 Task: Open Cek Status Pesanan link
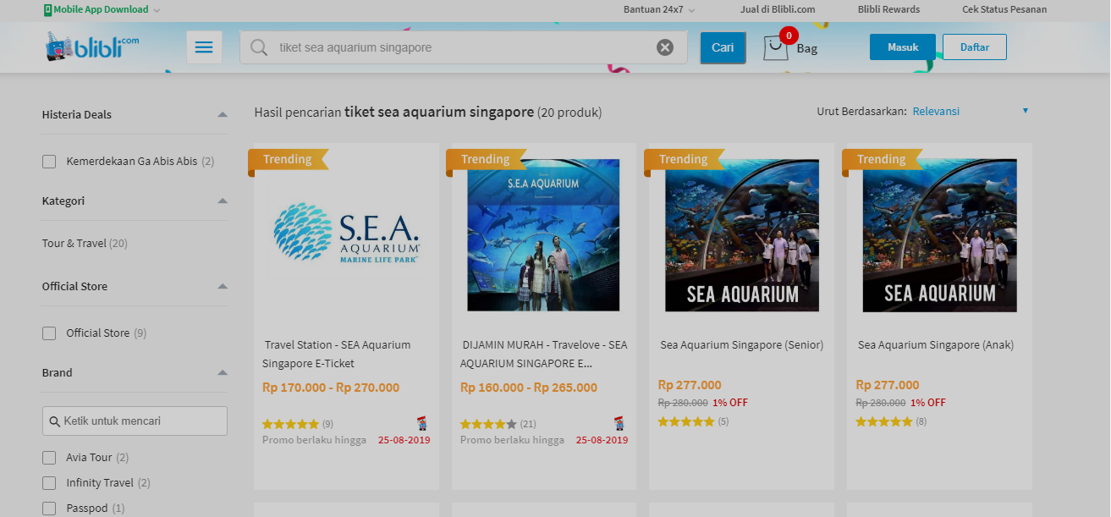tap(1004, 9)
